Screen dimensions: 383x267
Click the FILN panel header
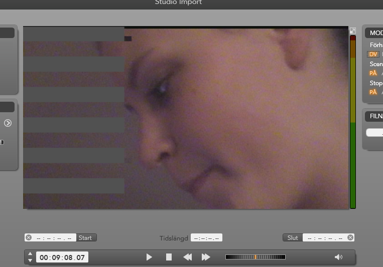click(374, 116)
